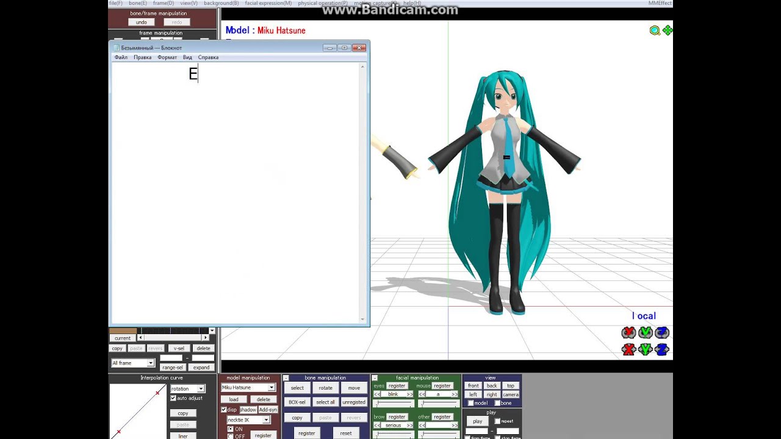Toggle auto adjust checkbox
The width and height of the screenshot is (781, 439).
[x=173, y=398]
